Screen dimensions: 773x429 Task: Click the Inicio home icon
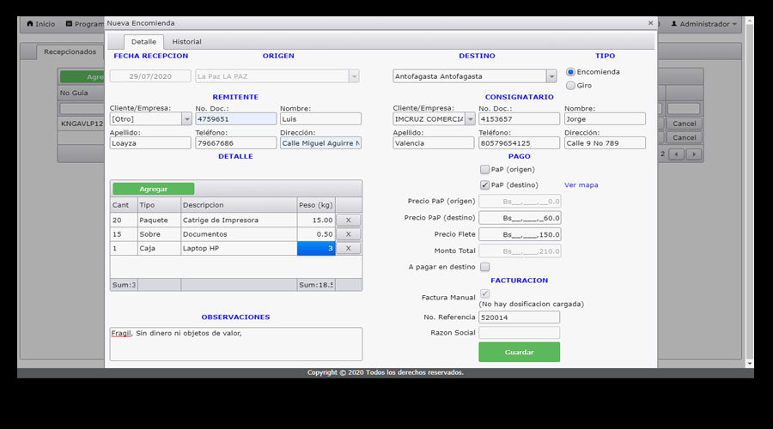30,24
